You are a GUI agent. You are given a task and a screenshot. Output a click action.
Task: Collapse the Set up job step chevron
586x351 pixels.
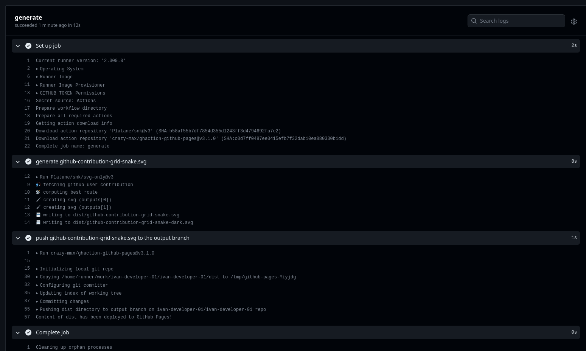tap(18, 46)
